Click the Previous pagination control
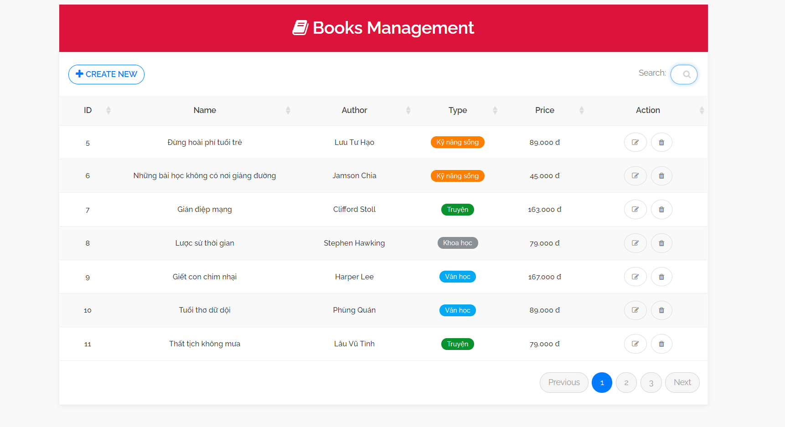This screenshot has height=427, width=785. (564, 382)
